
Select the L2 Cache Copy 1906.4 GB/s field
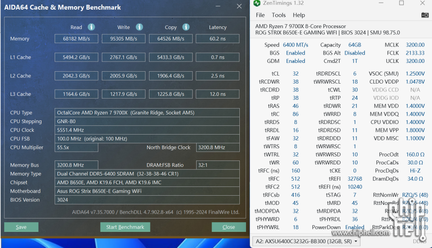pyautogui.click(x=171, y=76)
